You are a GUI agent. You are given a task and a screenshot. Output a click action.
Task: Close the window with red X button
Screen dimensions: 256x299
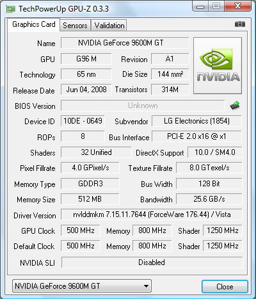pyautogui.click(x=238, y=6)
